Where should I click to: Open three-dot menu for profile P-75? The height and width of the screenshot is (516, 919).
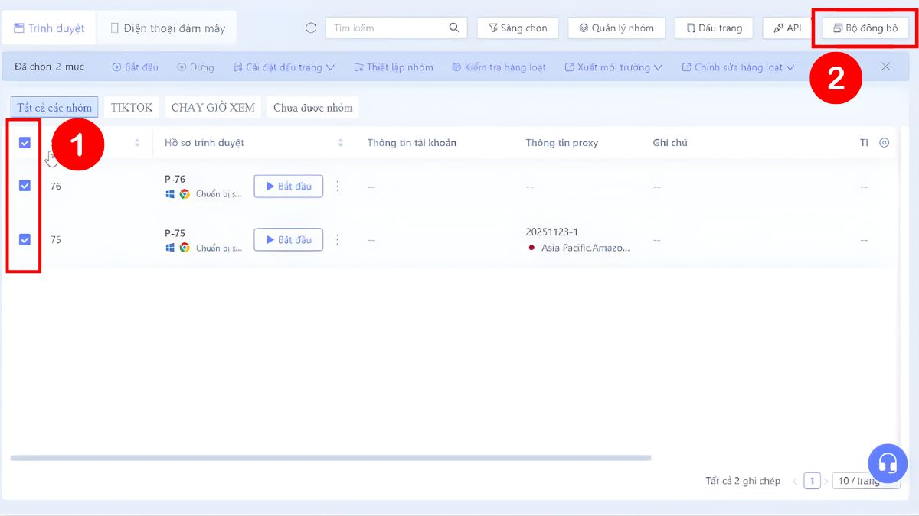coord(337,240)
